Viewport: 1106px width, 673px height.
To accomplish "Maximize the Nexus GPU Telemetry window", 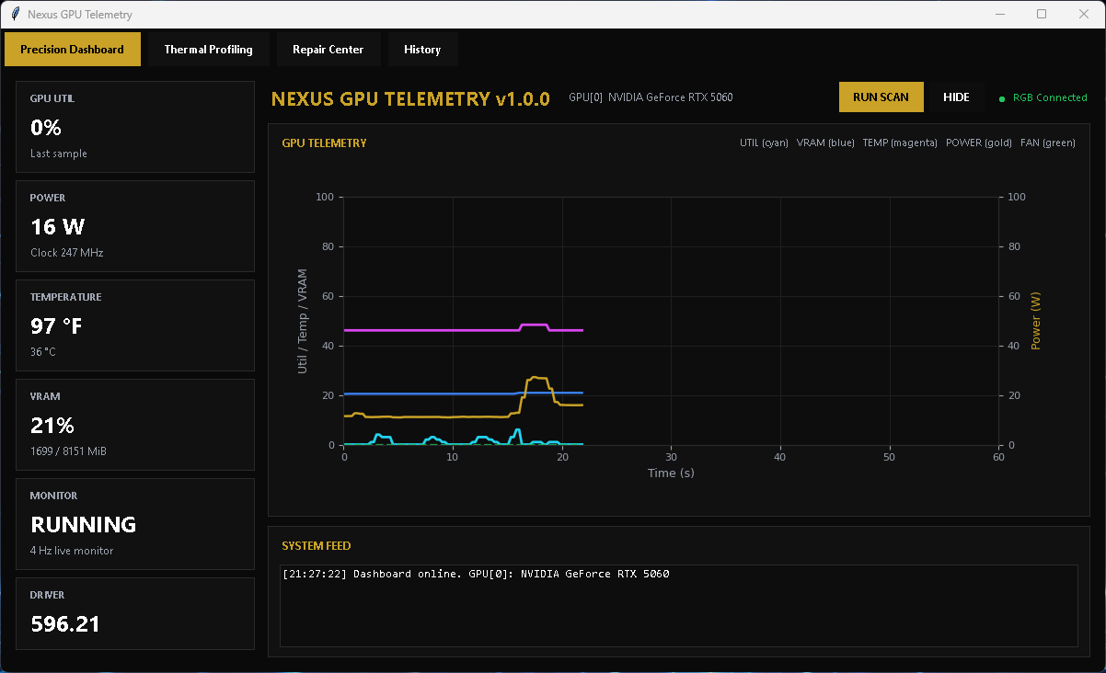I will [x=1042, y=14].
